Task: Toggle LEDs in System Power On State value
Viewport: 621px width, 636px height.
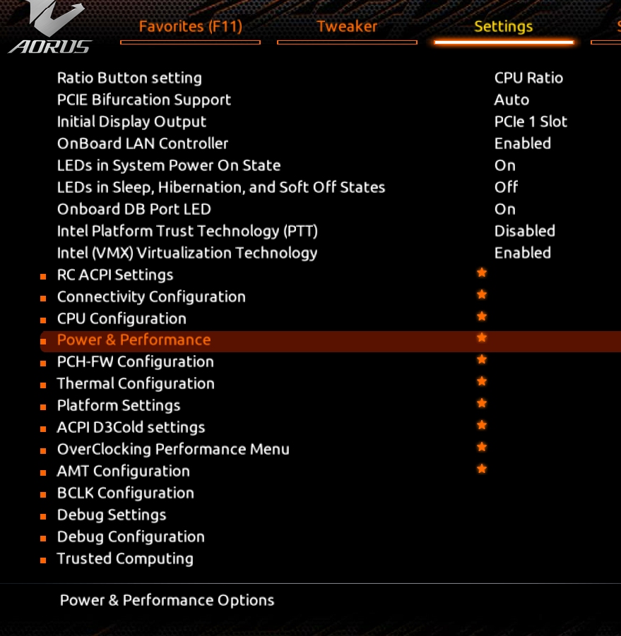Action: point(505,166)
